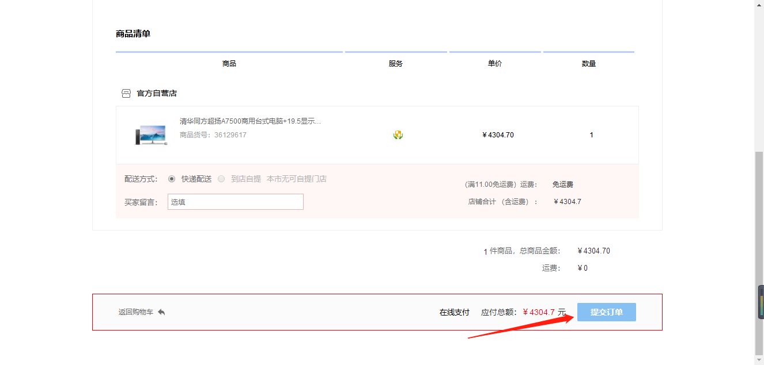Viewport: 764px width, 365px height.
Task: Click the vertical scrollbar thumb
Action: click(759, 253)
